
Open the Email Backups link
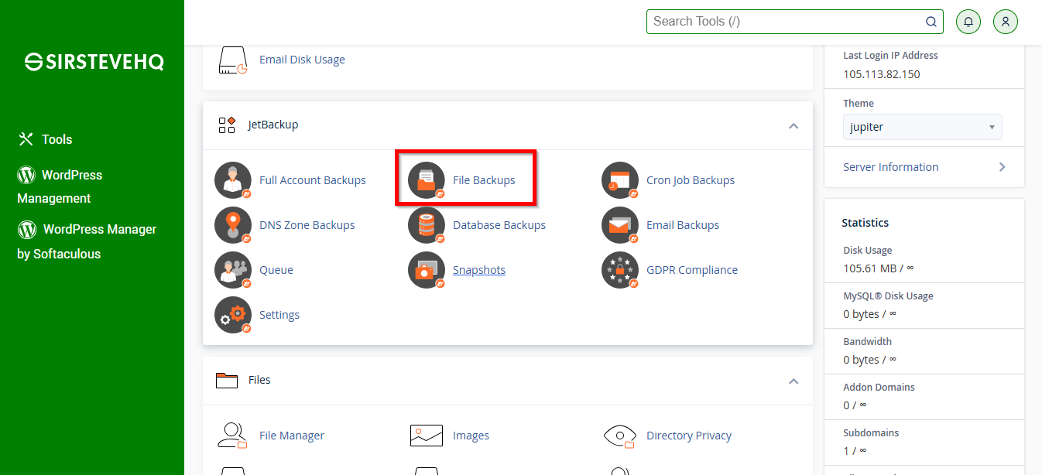[683, 225]
